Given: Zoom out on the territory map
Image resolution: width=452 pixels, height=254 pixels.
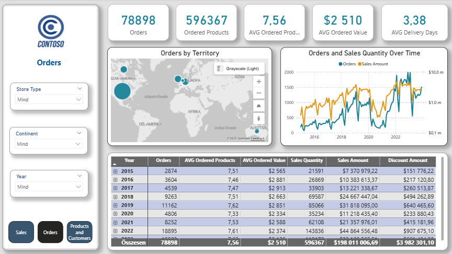Looking at the screenshot, I should click(x=258, y=93).
